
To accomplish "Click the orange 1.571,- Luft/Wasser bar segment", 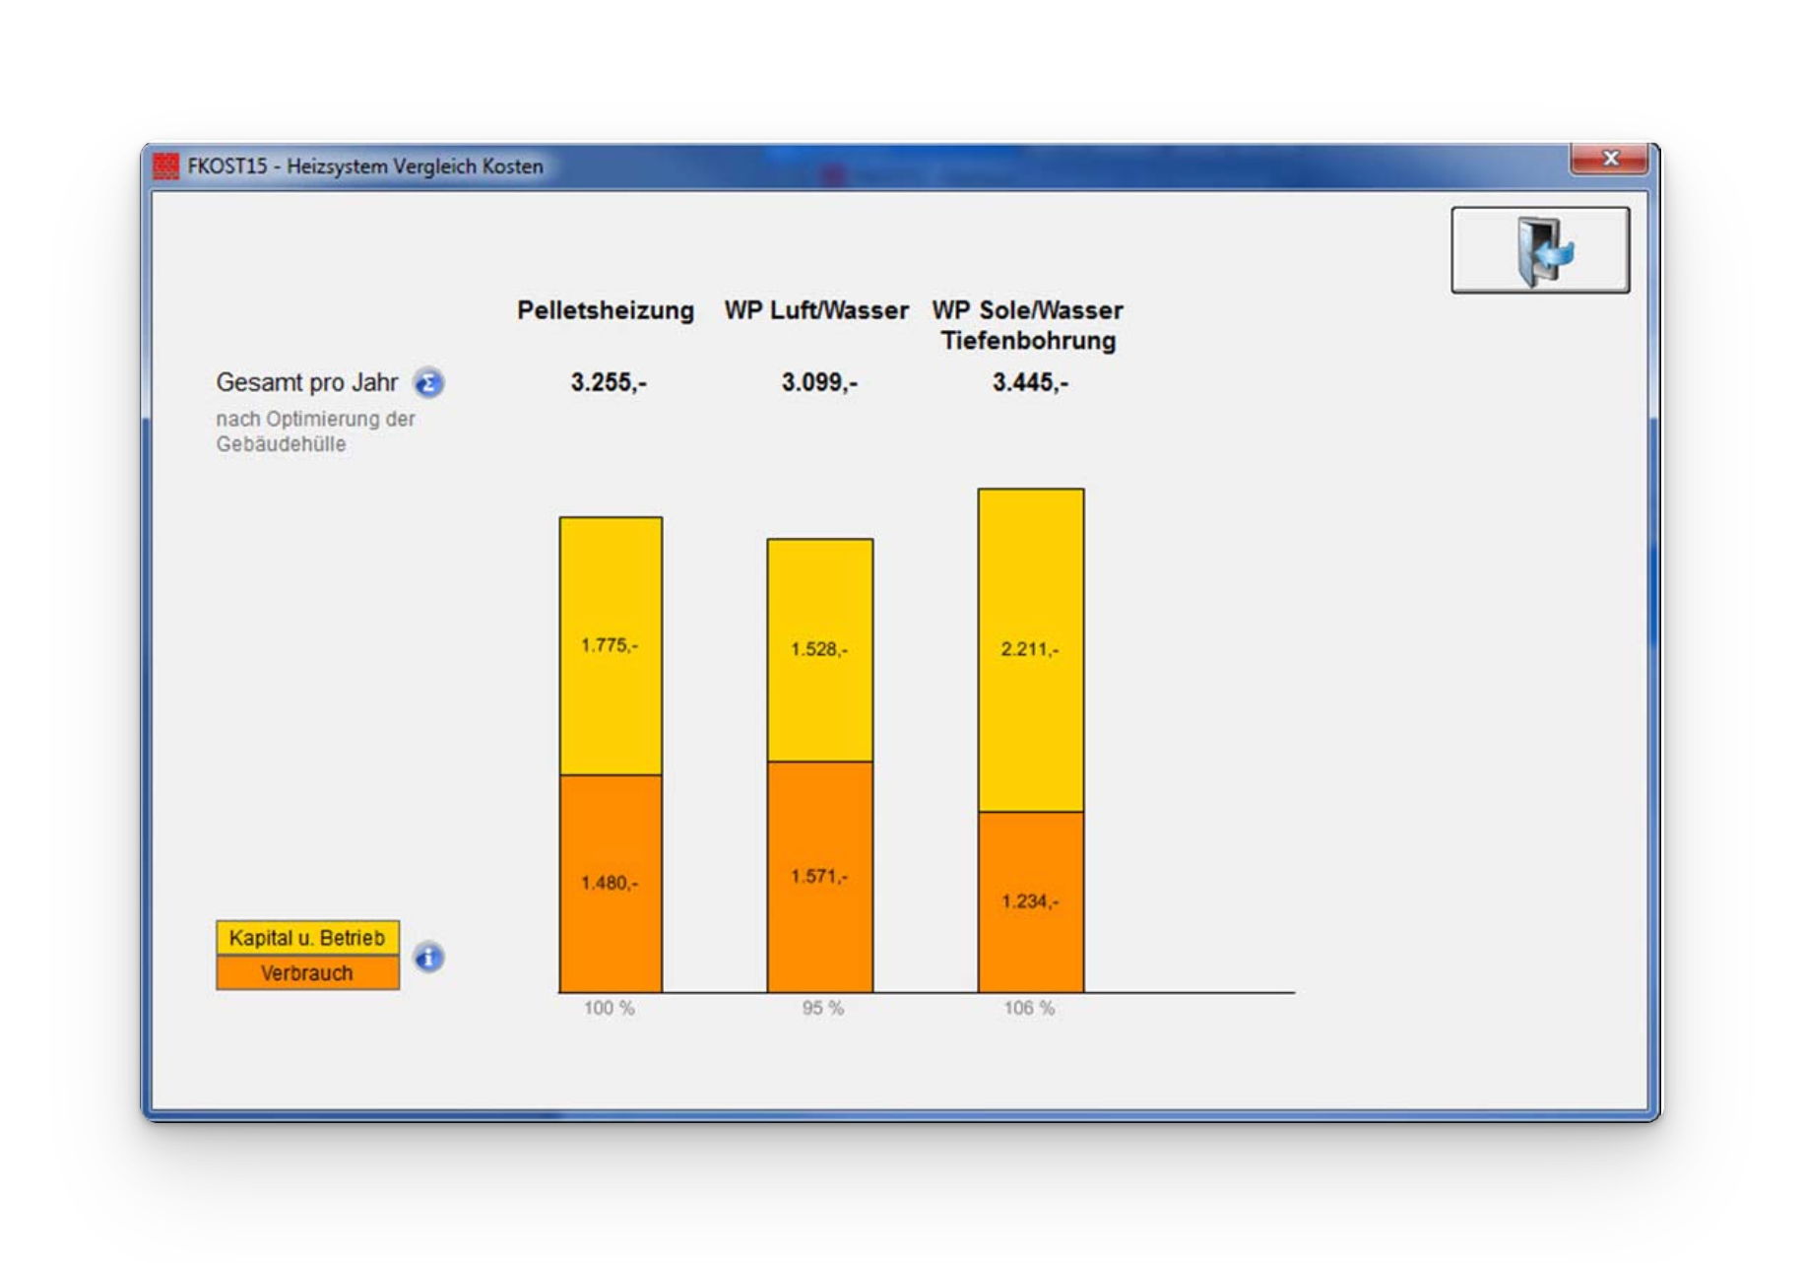I will click(819, 876).
